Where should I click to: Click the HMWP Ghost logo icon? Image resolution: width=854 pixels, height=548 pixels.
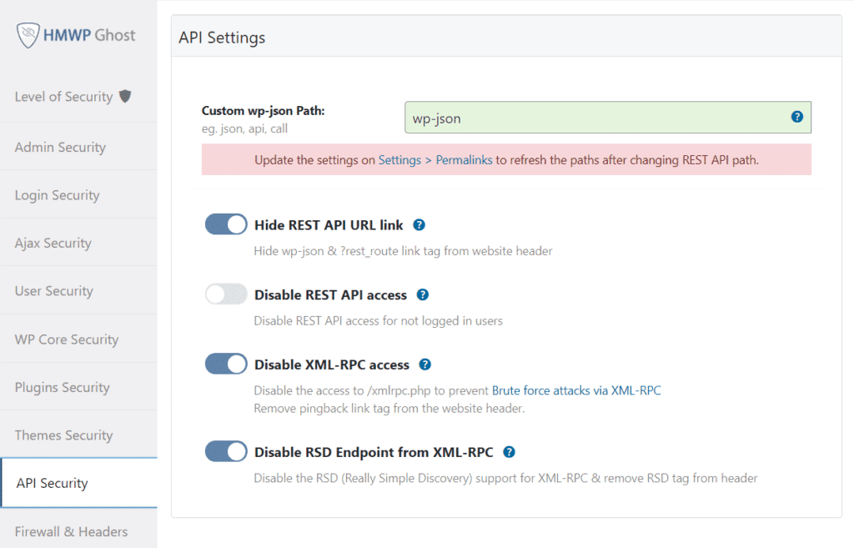tap(28, 35)
